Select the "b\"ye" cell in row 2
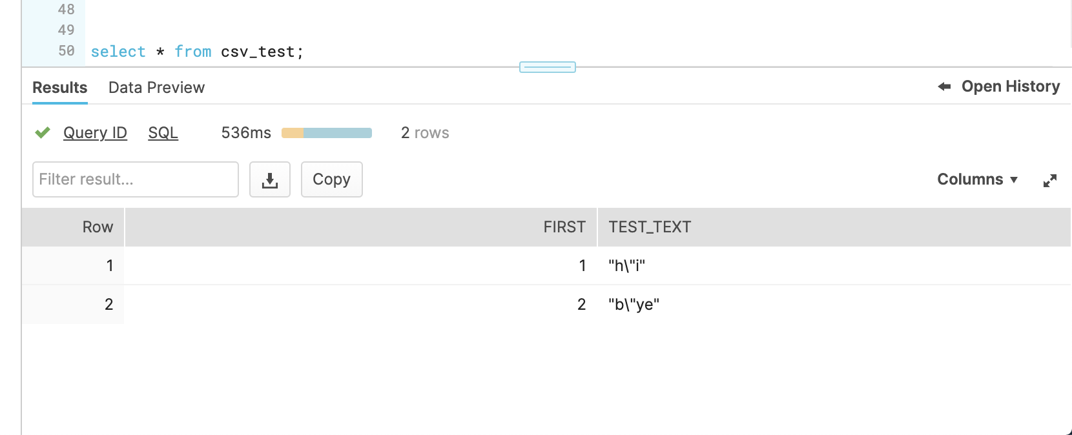The width and height of the screenshot is (1072, 435). point(634,305)
